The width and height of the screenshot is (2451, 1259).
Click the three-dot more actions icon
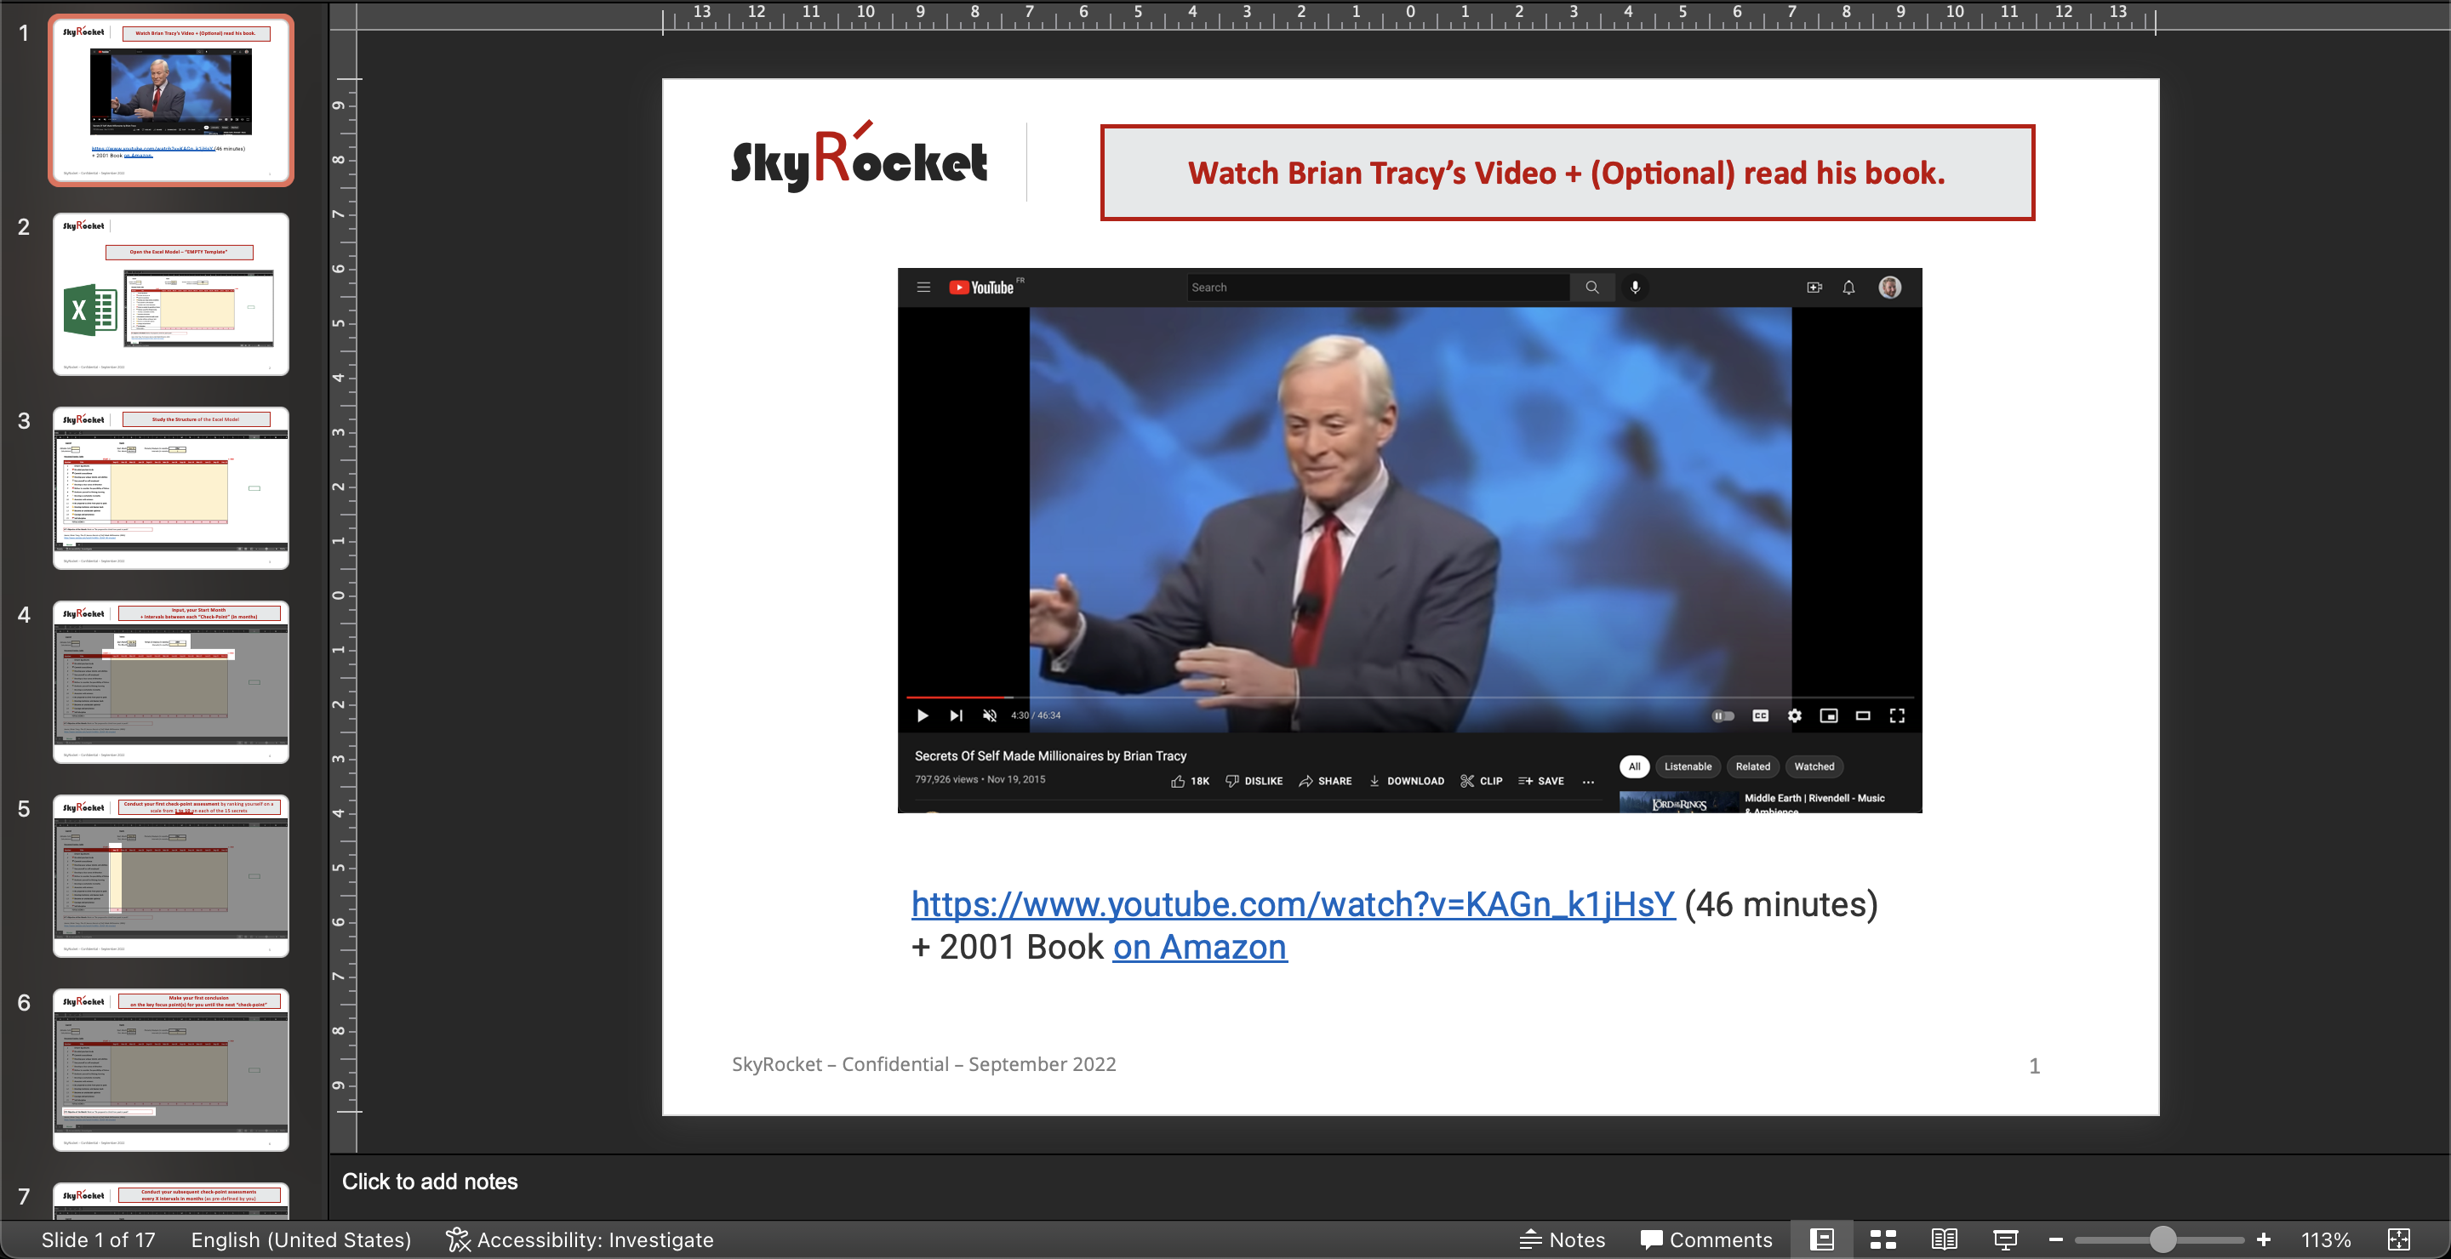click(1588, 782)
